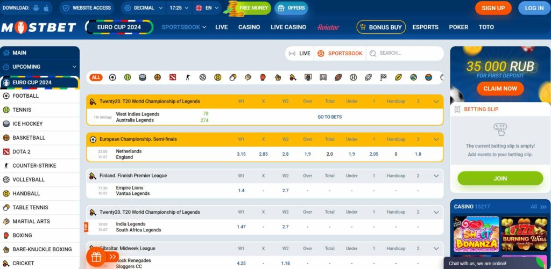Select the Counter-Strike soldier icon in the filter strip
The width and height of the screenshot is (551, 269).
coord(188,77)
